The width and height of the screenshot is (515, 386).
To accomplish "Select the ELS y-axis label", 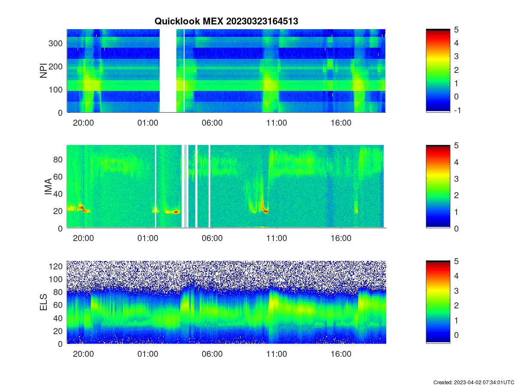I will [x=44, y=302].
